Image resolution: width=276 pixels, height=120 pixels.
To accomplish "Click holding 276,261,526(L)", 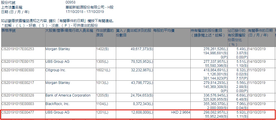I will click(x=216, y=49).
